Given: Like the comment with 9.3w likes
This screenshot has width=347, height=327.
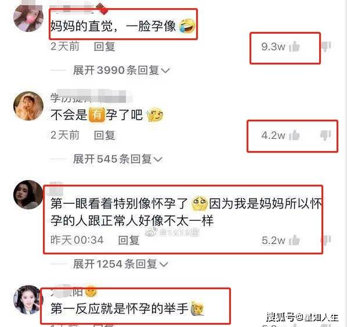Looking at the screenshot, I should point(294,46).
